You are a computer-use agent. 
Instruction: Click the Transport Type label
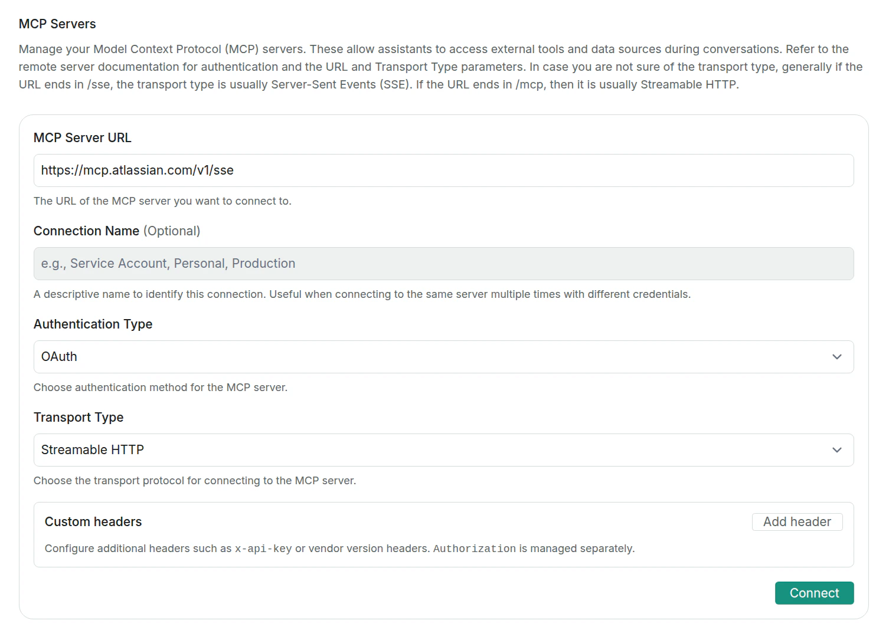(79, 417)
